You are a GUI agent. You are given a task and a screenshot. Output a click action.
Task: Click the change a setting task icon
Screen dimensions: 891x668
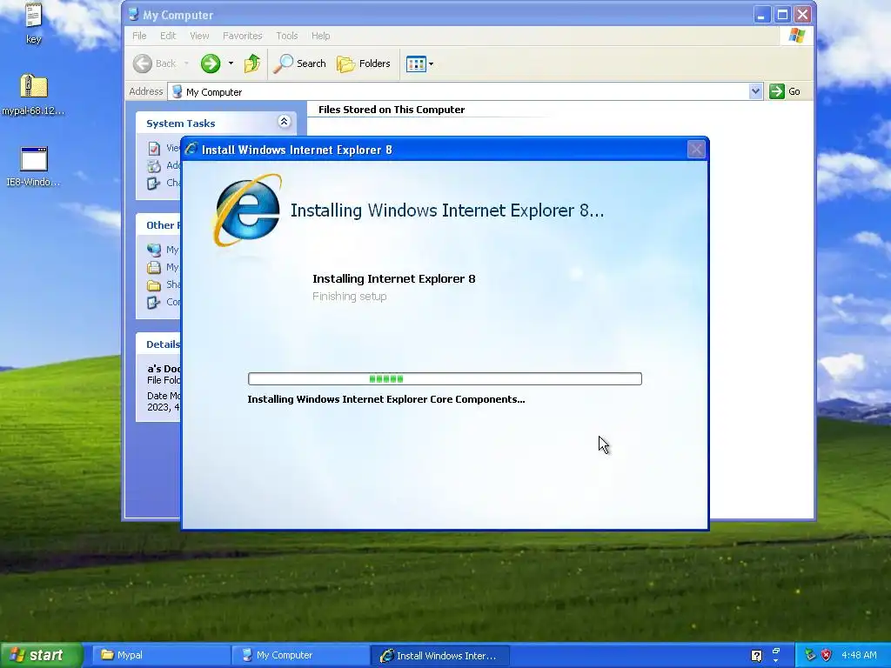[153, 183]
